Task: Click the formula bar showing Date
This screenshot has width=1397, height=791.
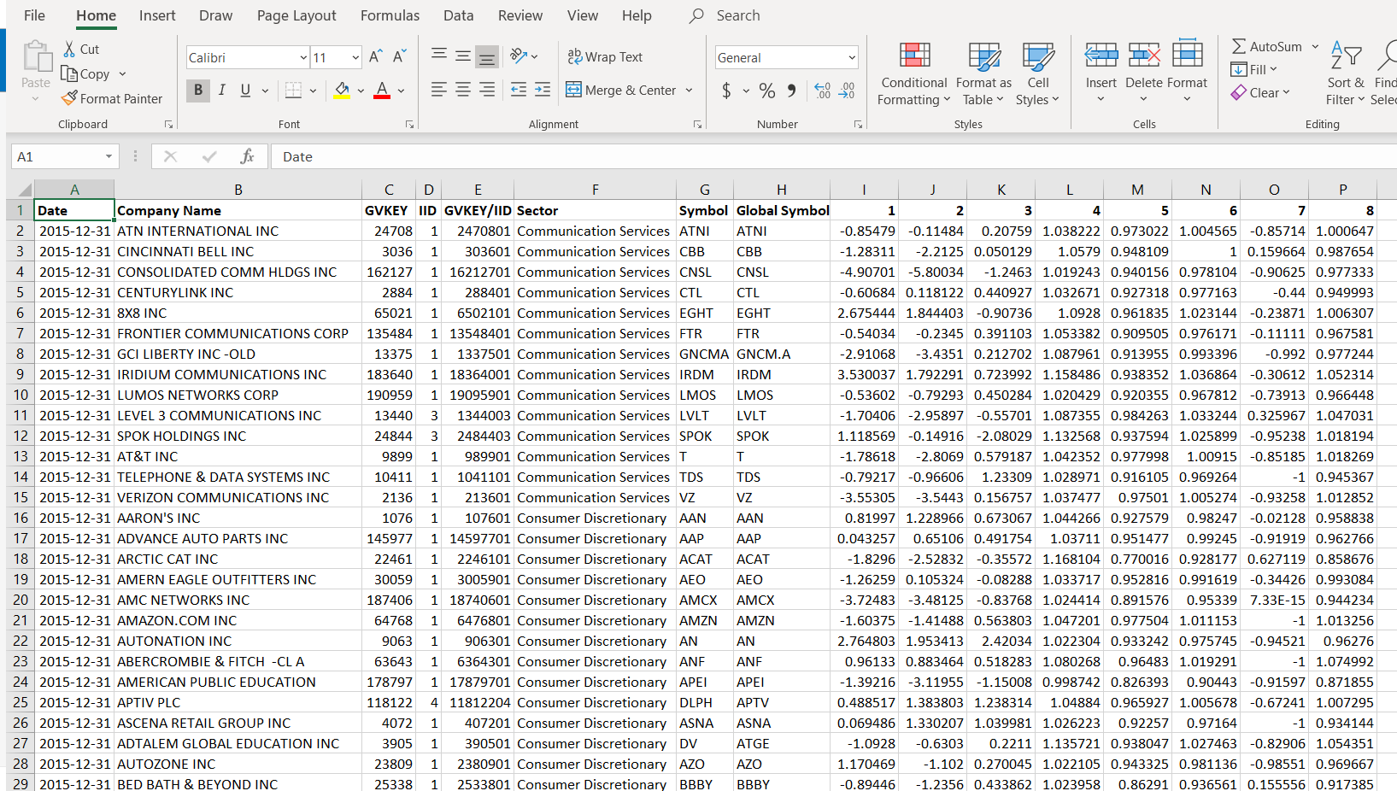Action: tap(833, 156)
